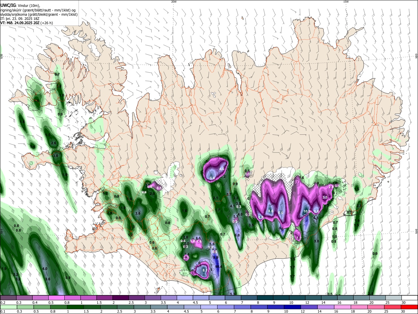418x314 pixels.
Task: Click the '3.7' precipitation value on the map
Action: click(x=229, y=195)
